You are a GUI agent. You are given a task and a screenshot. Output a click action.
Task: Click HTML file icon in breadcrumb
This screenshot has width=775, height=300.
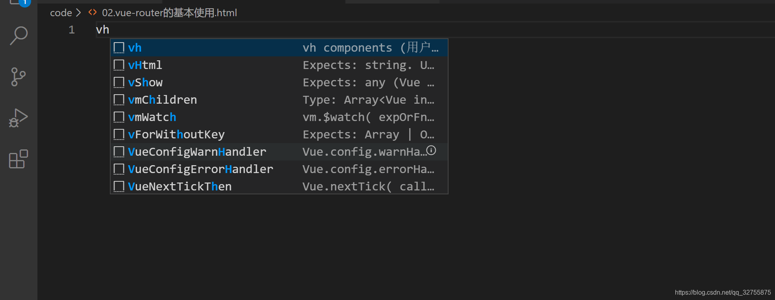tap(93, 12)
